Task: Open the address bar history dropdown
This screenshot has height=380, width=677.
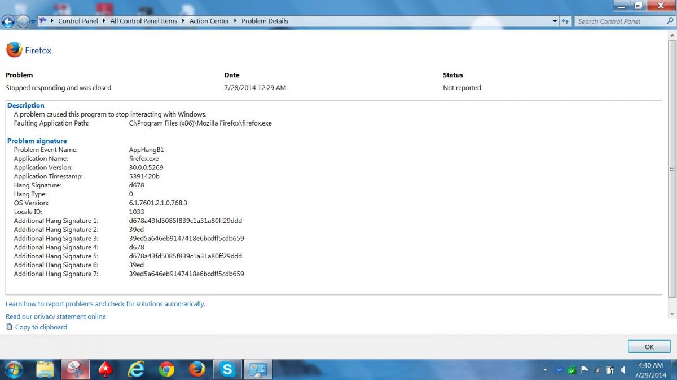Action: click(555, 21)
